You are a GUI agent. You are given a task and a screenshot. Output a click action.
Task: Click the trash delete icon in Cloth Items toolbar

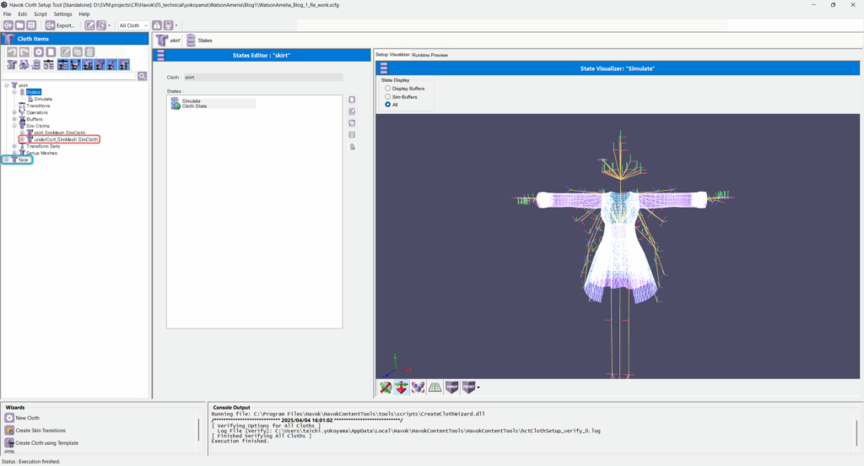[x=89, y=52]
